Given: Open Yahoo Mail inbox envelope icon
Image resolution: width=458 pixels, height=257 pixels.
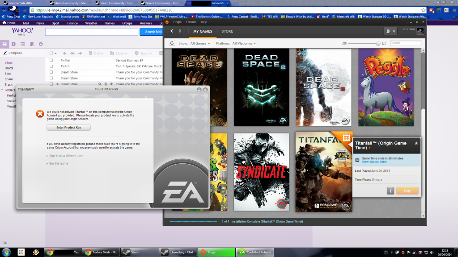Looking at the screenshot, I should pos(4,44).
